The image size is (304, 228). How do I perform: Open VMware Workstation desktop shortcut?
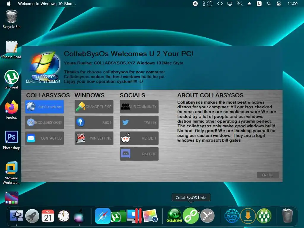point(12,172)
